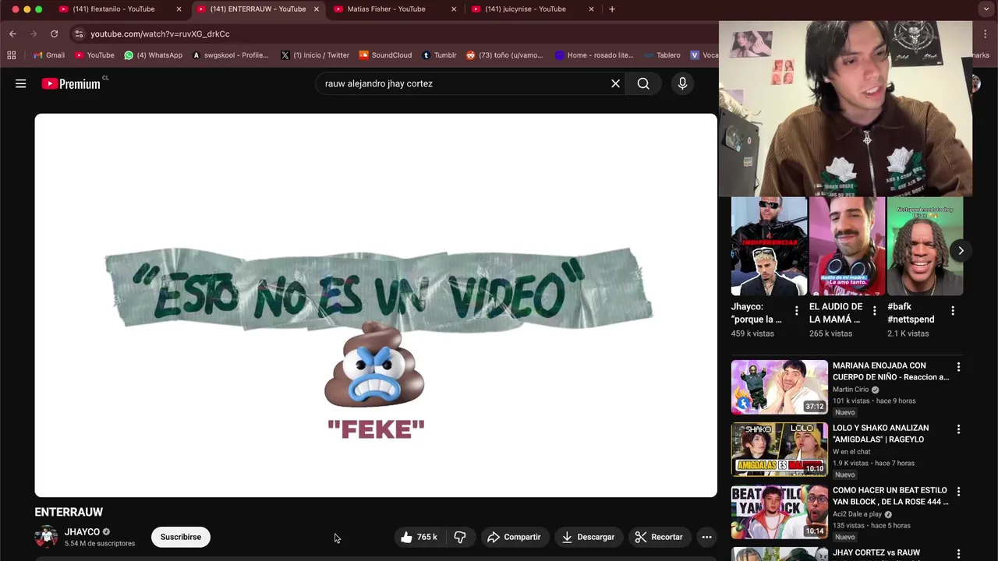Screen dimensions: 998x561
Task: Go forward in browser history
Action: point(33,34)
